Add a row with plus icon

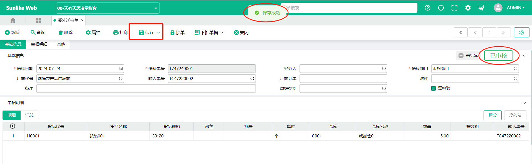click(x=13, y=126)
